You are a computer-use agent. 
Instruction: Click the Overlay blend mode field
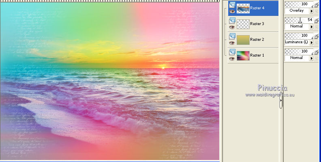tap(297, 11)
